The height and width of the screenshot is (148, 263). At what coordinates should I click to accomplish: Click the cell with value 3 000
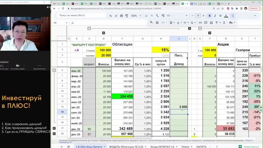(x=179, y=107)
